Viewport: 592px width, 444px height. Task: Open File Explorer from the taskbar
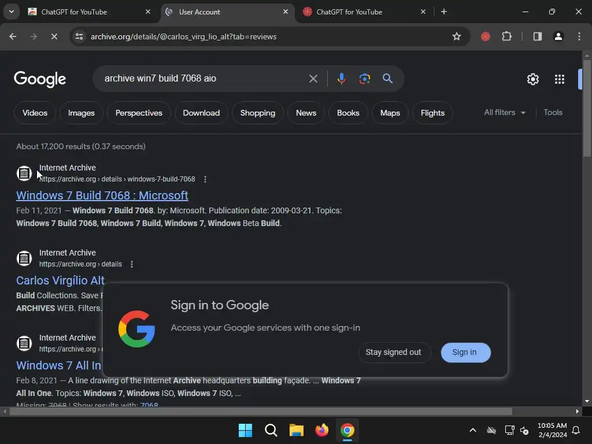pyautogui.click(x=297, y=430)
